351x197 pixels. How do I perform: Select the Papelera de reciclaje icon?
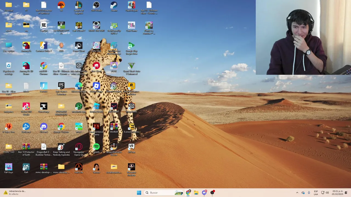(x=9, y=68)
